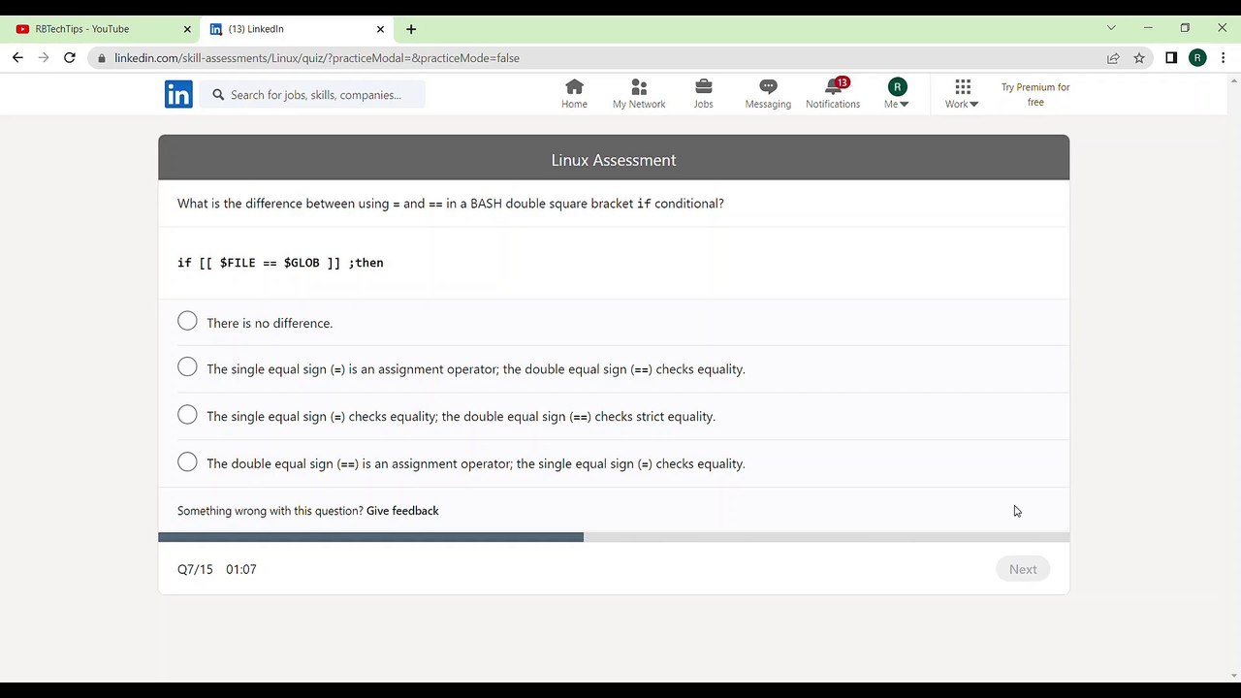Reload the current page

70,58
